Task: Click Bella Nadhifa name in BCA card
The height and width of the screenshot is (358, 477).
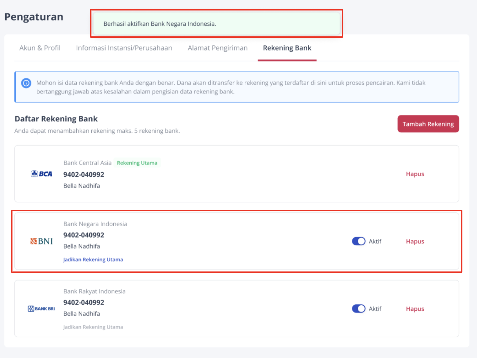Action: (81, 186)
